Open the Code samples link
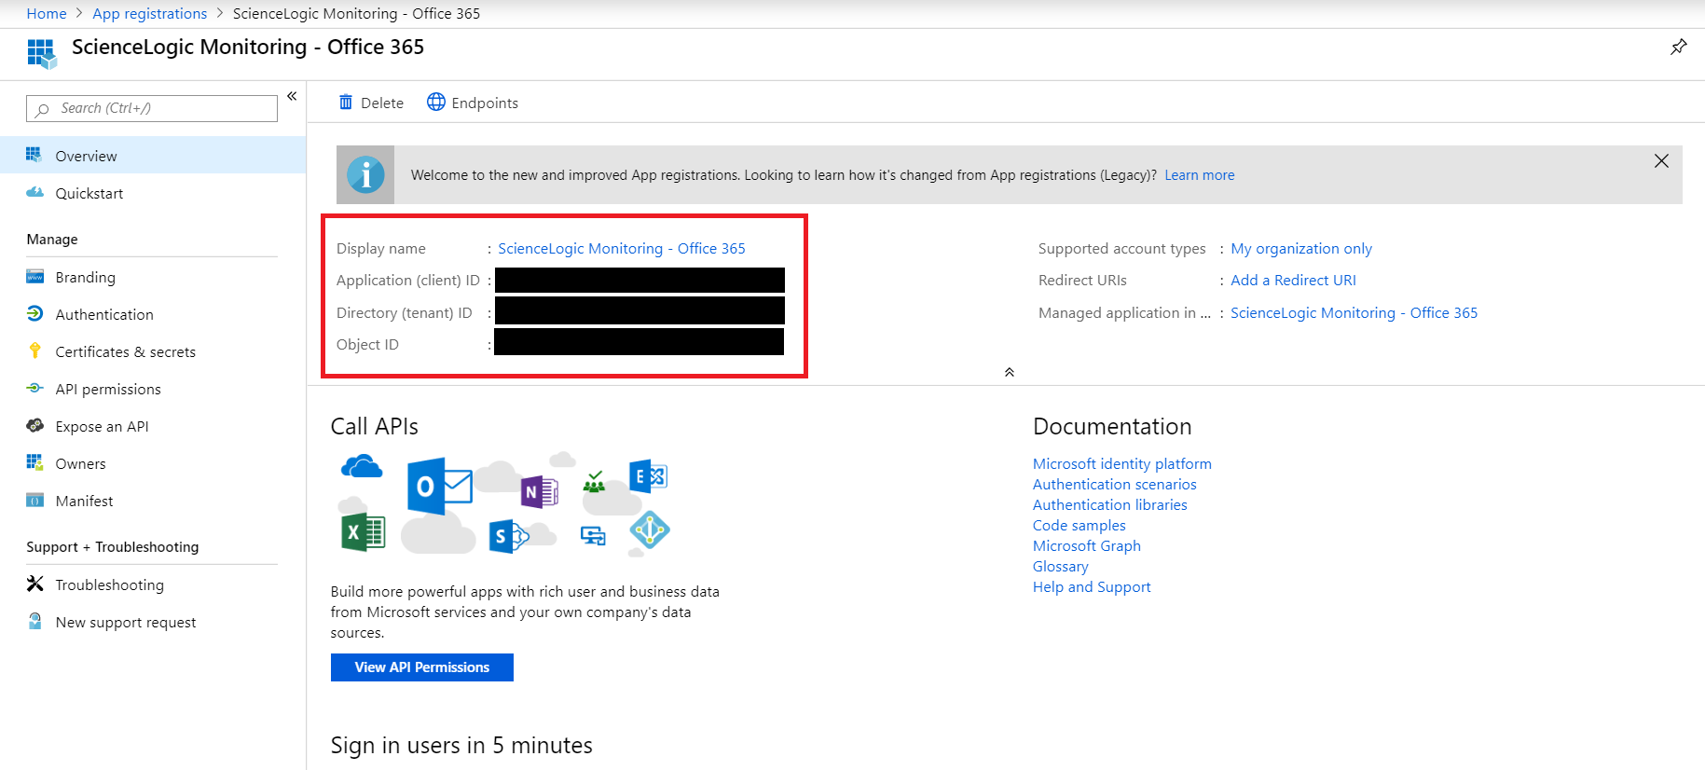1705x770 pixels. pos(1079,526)
